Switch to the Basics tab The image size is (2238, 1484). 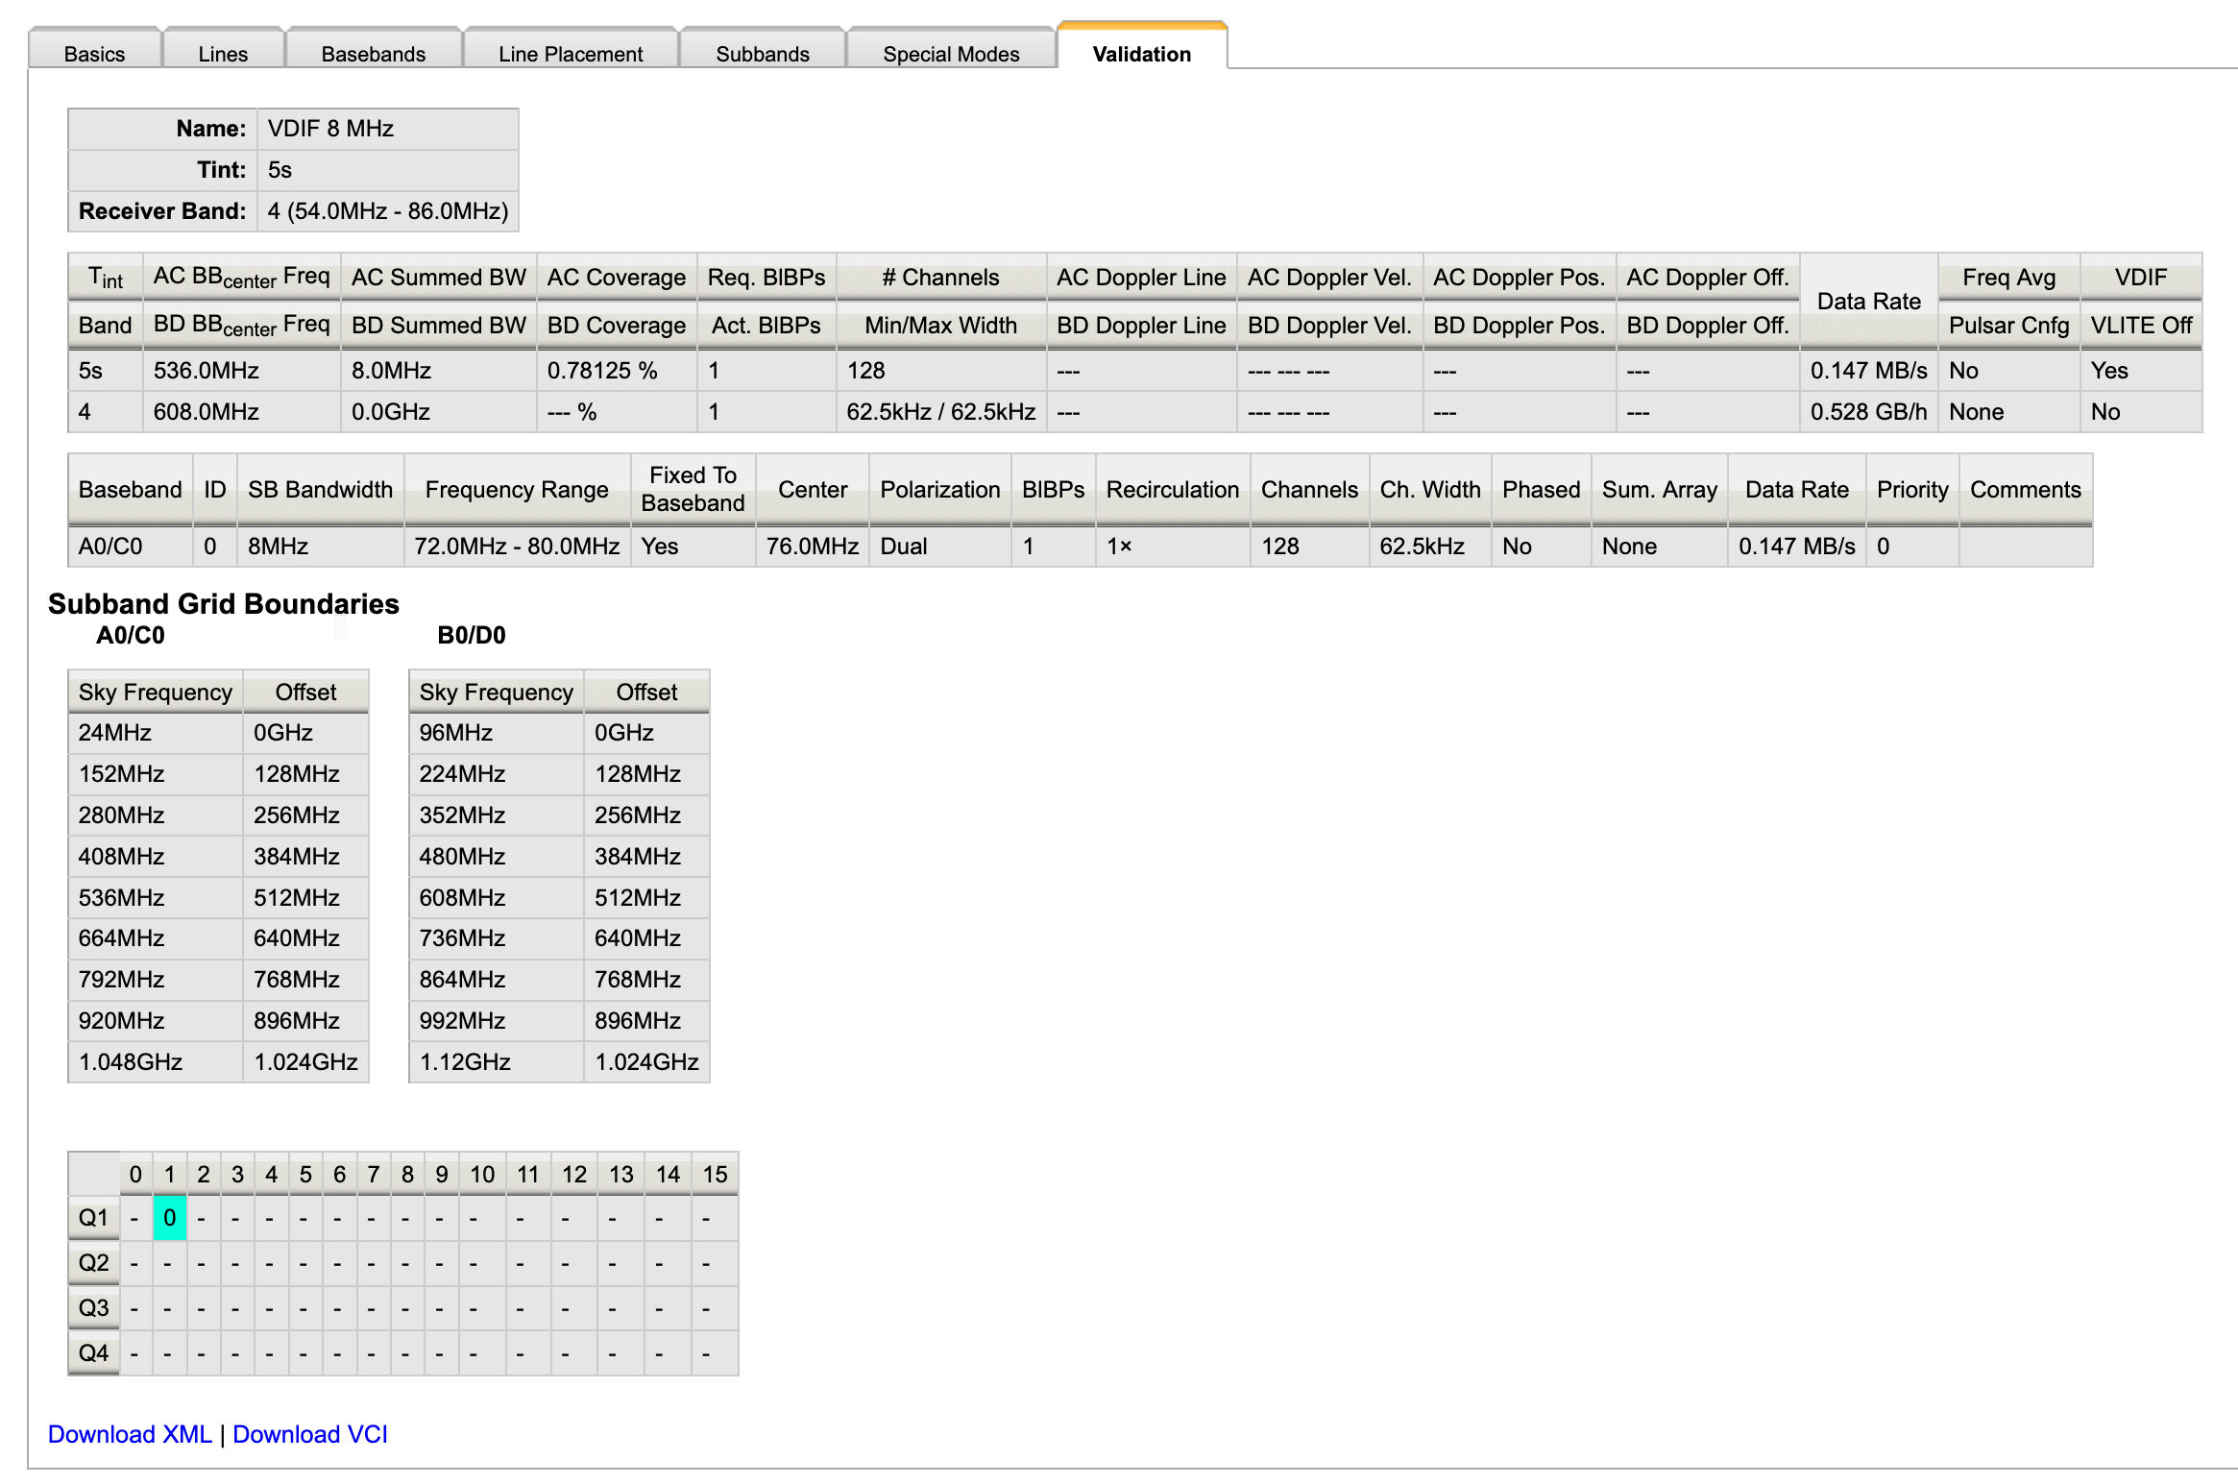point(94,54)
